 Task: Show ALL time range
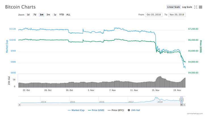click(68, 15)
